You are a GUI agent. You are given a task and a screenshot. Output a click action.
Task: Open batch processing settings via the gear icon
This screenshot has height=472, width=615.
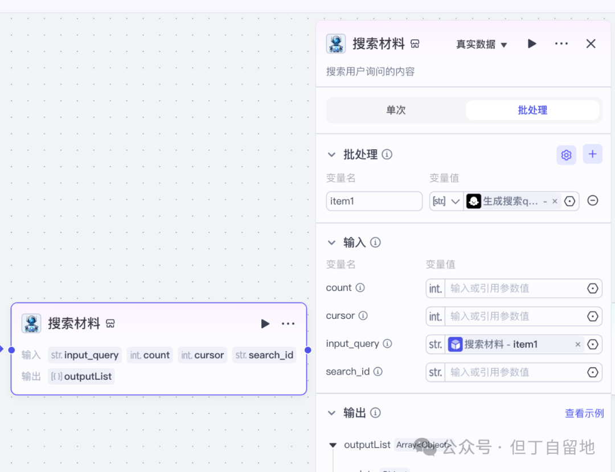(x=566, y=154)
